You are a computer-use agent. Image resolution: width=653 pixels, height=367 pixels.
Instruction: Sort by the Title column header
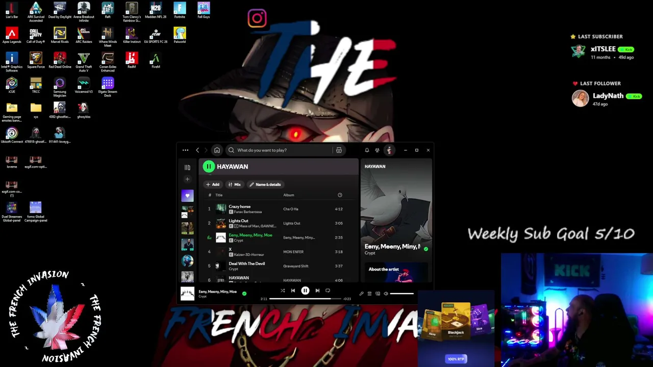click(219, 195)
